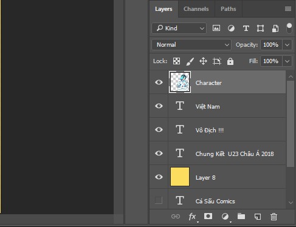Hide the Character layer
The image size is (296, 227).
[159, 82]
